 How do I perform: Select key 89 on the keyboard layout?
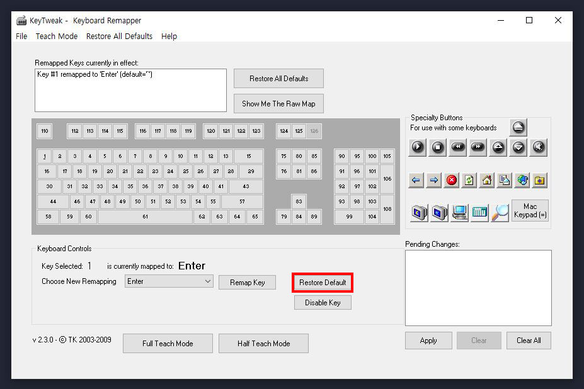point(314,217)
